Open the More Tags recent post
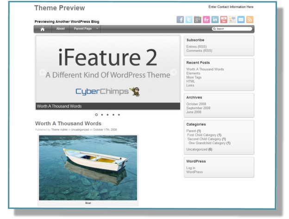 (194, 78)
